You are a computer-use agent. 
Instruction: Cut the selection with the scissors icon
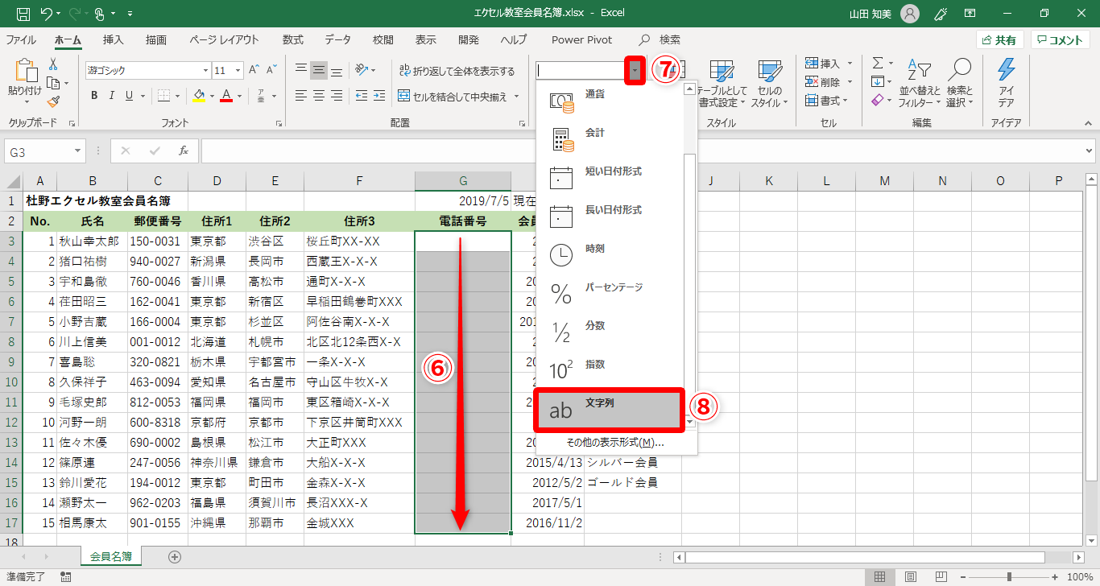(53, 64)
